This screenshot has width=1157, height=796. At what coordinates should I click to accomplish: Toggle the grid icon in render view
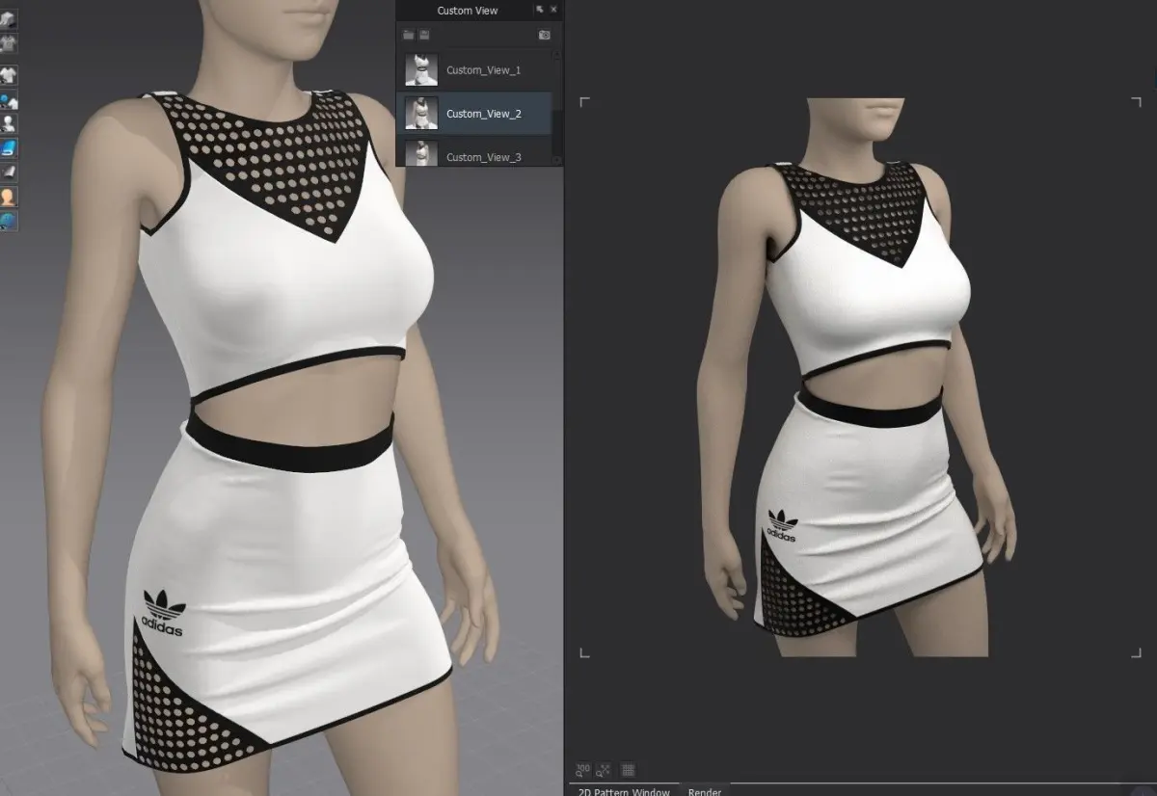point(628,770)
